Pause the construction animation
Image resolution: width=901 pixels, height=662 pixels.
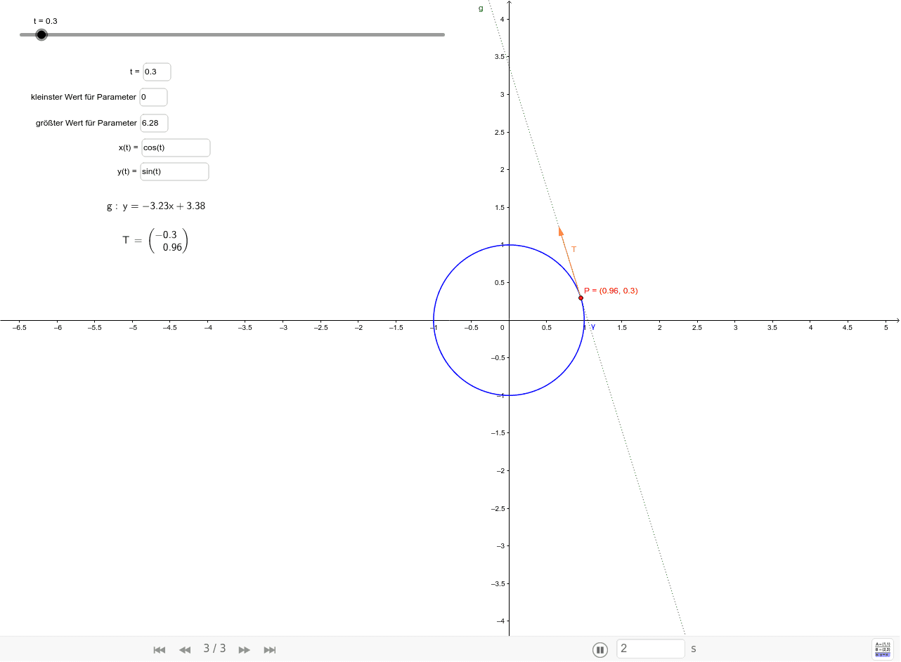600,649
